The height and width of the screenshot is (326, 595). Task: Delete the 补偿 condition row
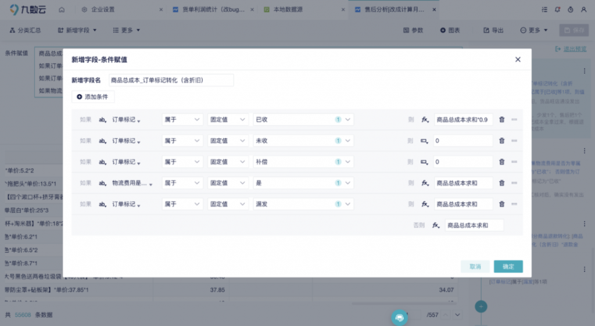tap(501, 162)
